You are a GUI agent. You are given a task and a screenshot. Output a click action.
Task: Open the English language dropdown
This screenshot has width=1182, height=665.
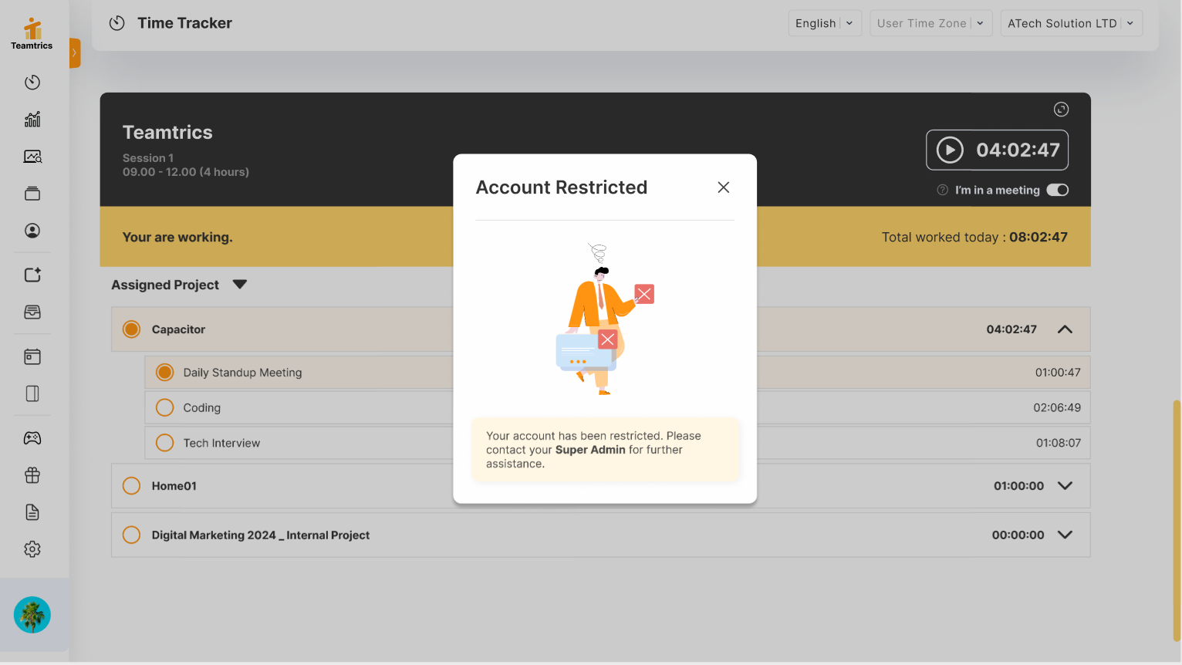824,23
